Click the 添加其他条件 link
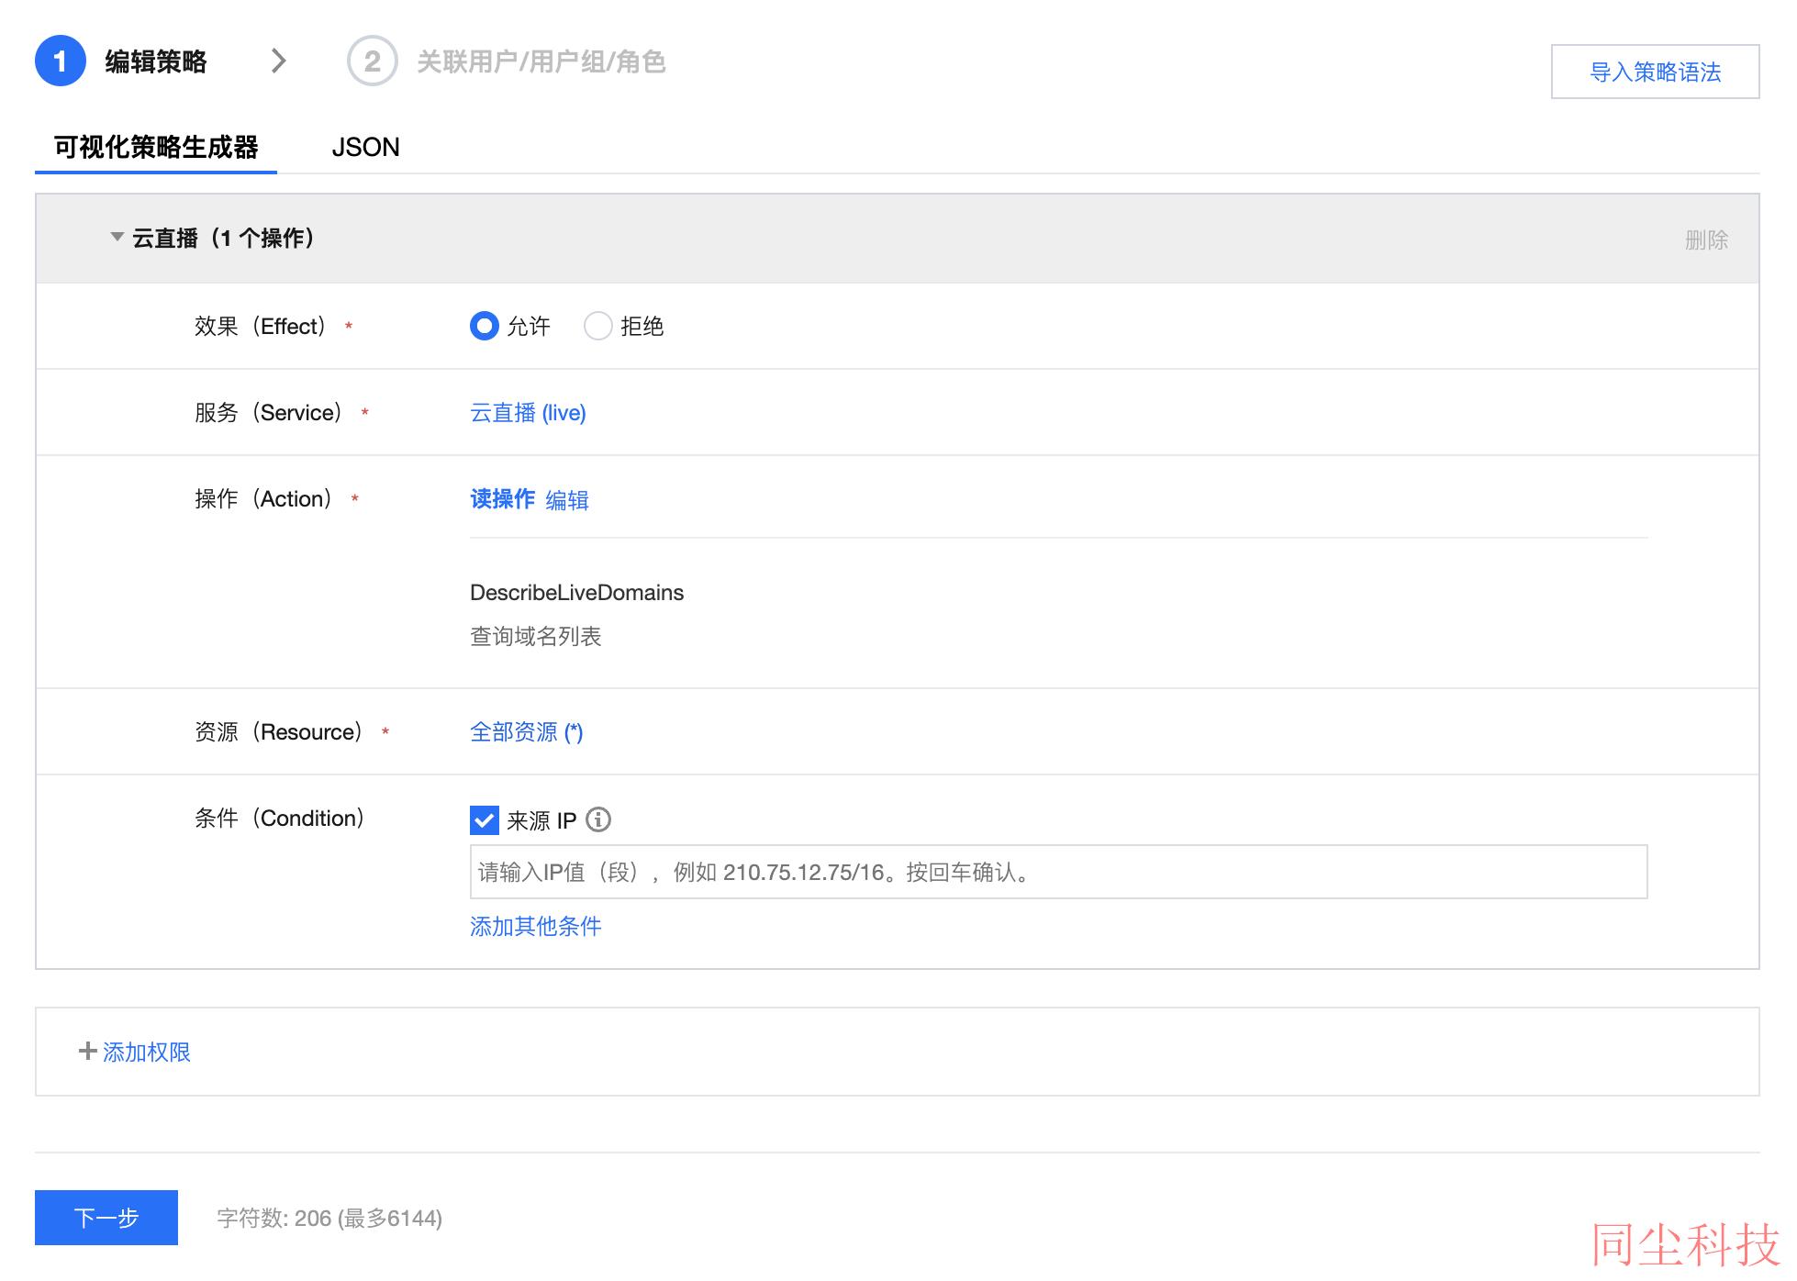The image size is (1797, 1281). (x=536, y=927)
